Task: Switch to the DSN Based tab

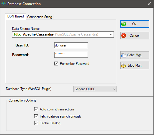Action: [x=16, y=16]
